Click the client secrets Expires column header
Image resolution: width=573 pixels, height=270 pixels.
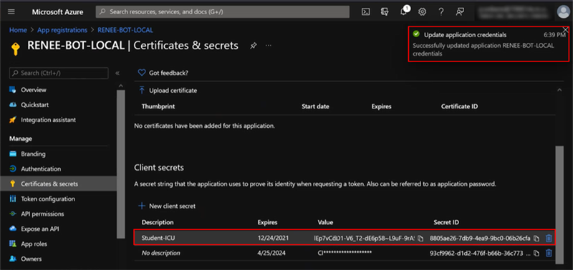tap(267, 222)
